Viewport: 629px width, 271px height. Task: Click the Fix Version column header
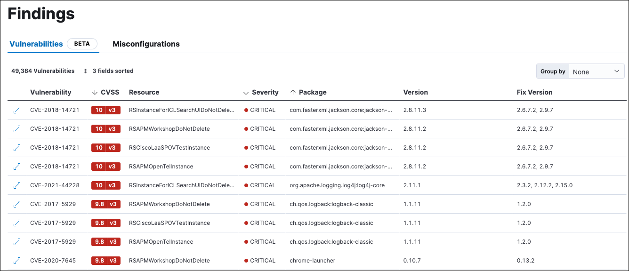(534, 92)
